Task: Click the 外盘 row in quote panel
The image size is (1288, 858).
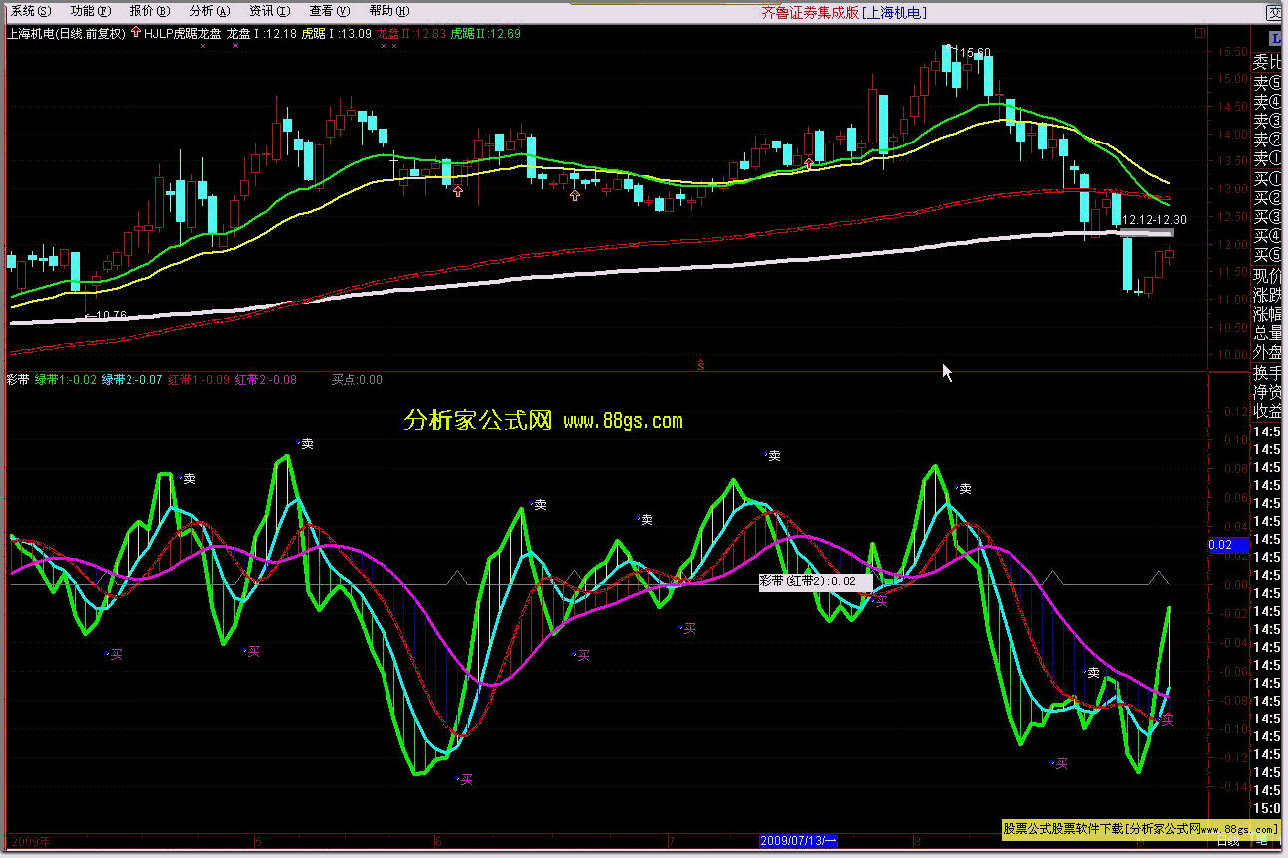Action: click(x=1269, y=353)
